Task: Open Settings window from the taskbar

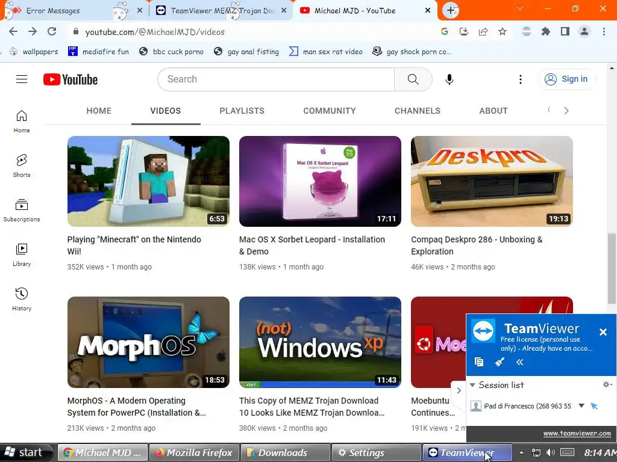Action: [376, 452]
